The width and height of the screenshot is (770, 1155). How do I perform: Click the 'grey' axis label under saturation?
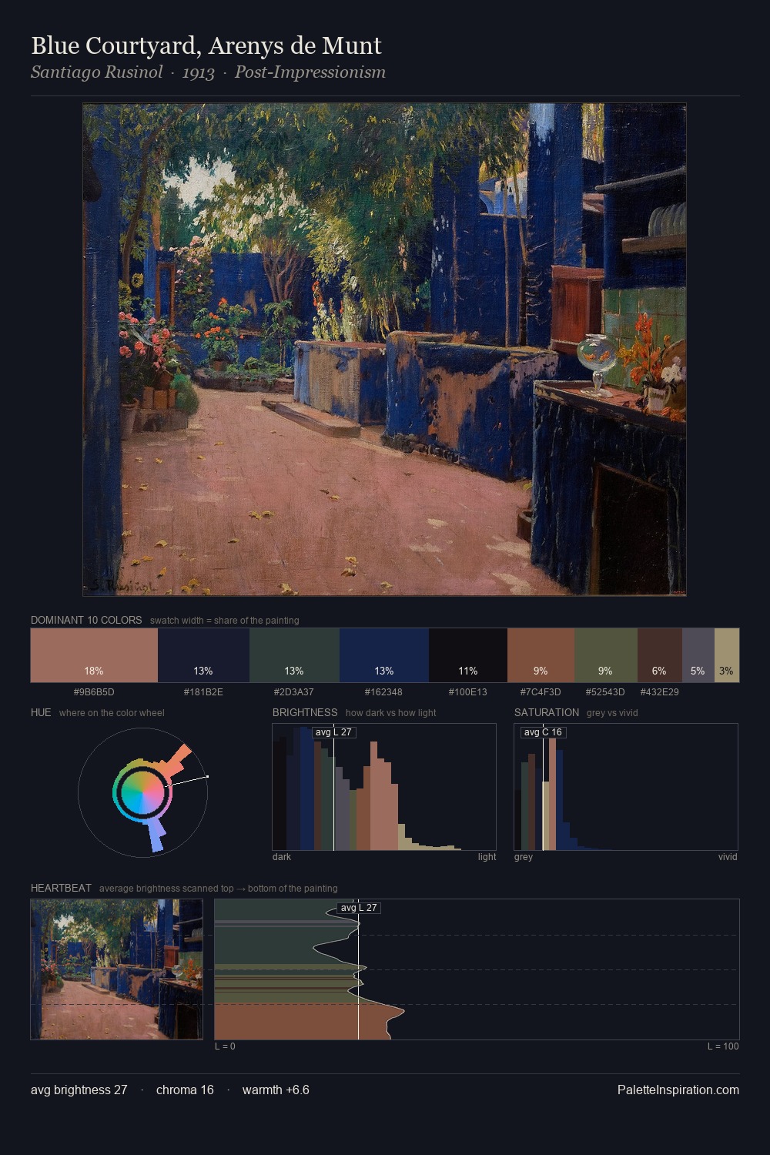coord(524,857)
